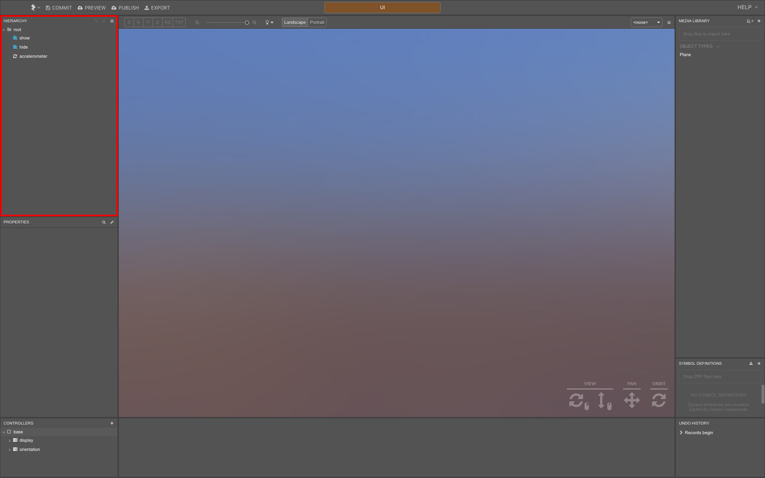Import a symbol definition via download icon
The image size is (765, 478).
pos(751,363)
